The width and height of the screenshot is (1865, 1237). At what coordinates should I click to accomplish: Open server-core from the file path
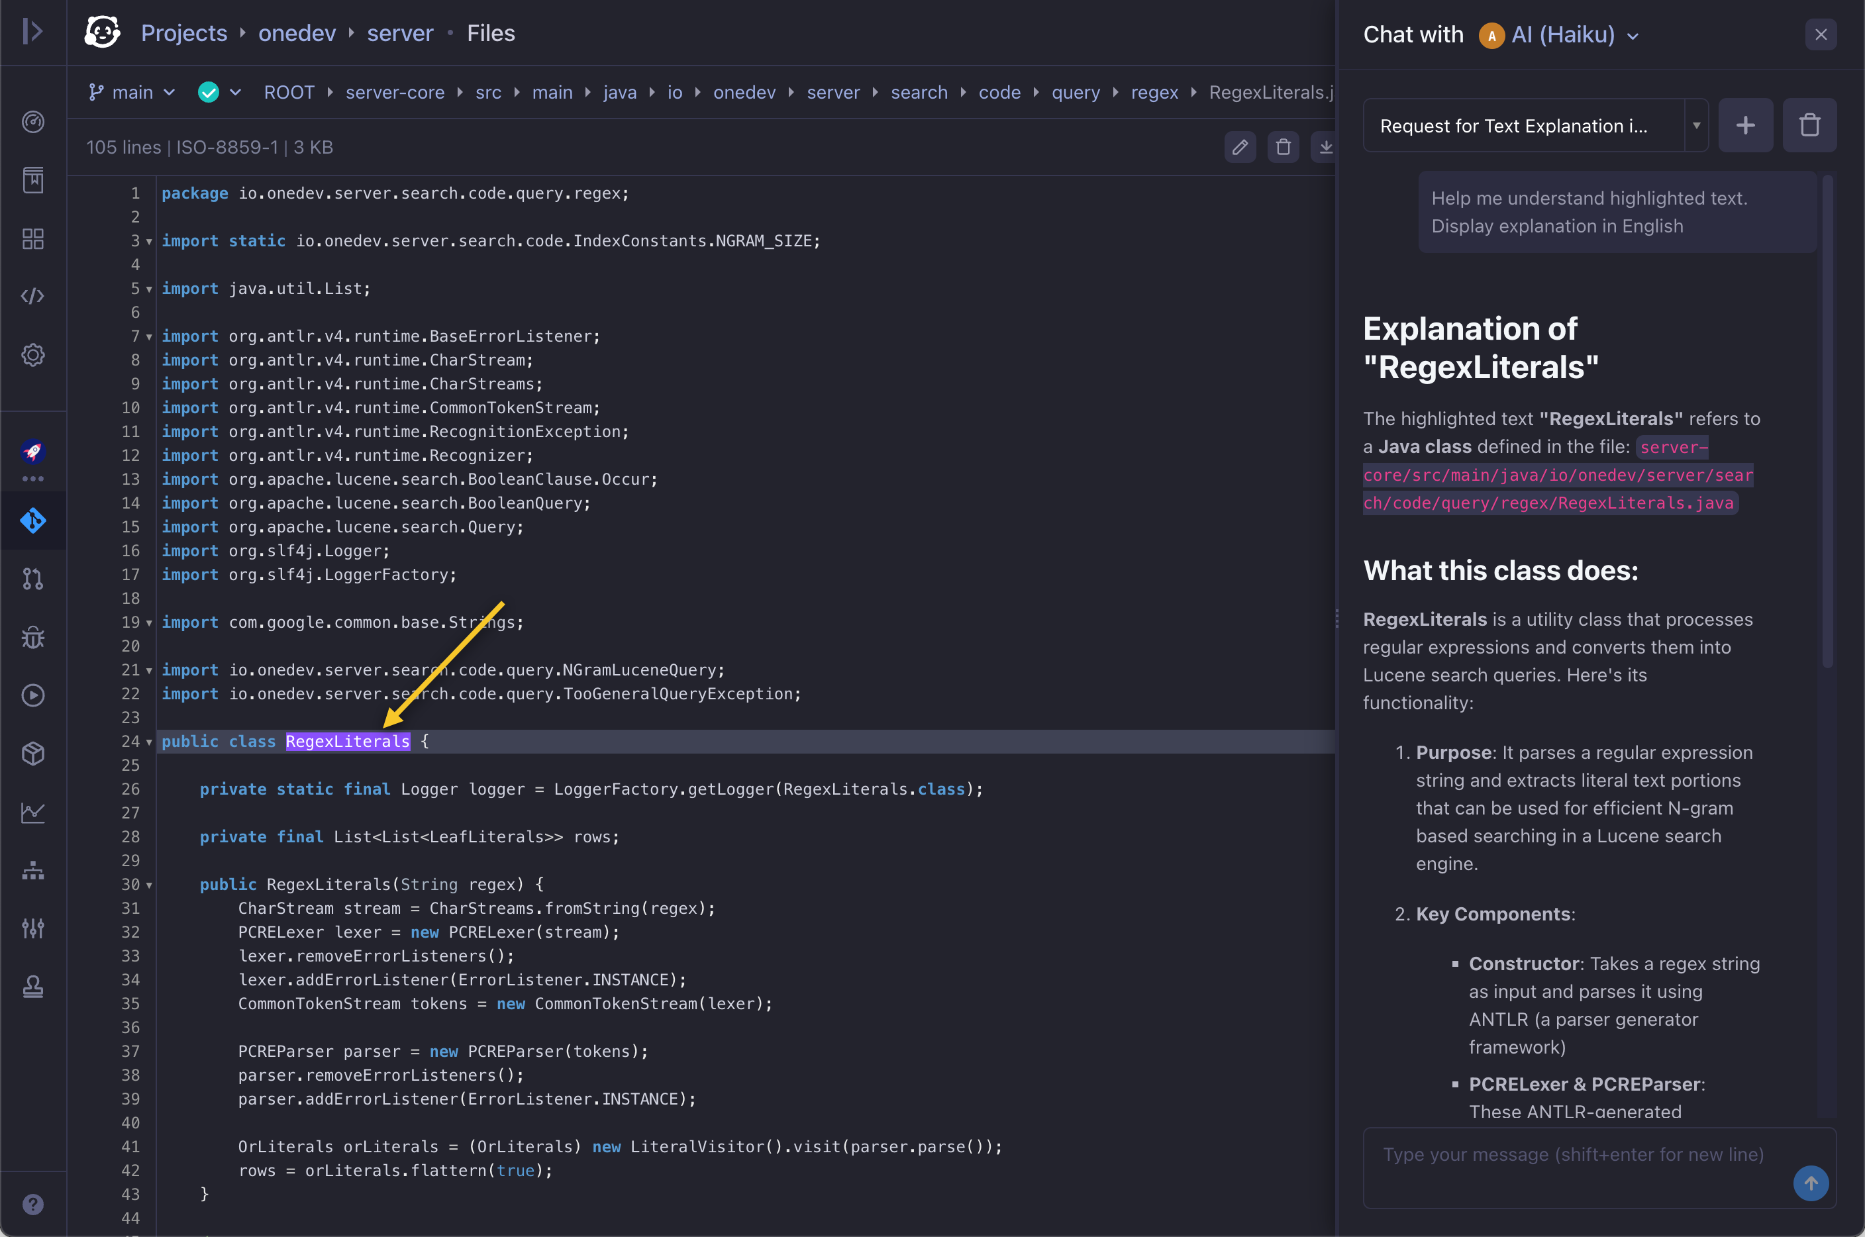point(395,91)
